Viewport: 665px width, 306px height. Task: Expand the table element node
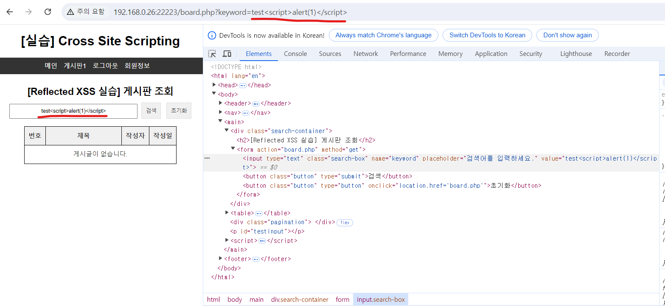click(x=227, y=213)
